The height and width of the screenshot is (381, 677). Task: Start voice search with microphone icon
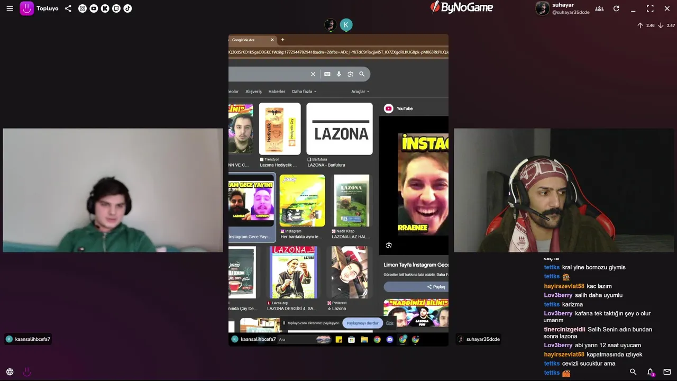tap(339, 74)
